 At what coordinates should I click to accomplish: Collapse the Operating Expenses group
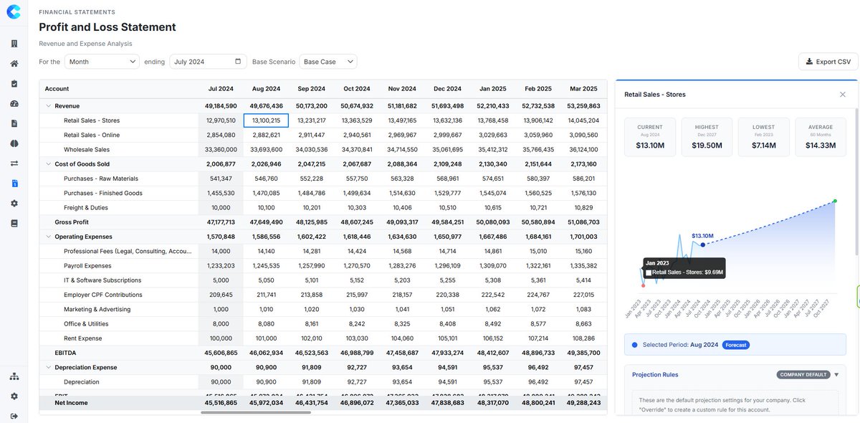click(49, 237)
